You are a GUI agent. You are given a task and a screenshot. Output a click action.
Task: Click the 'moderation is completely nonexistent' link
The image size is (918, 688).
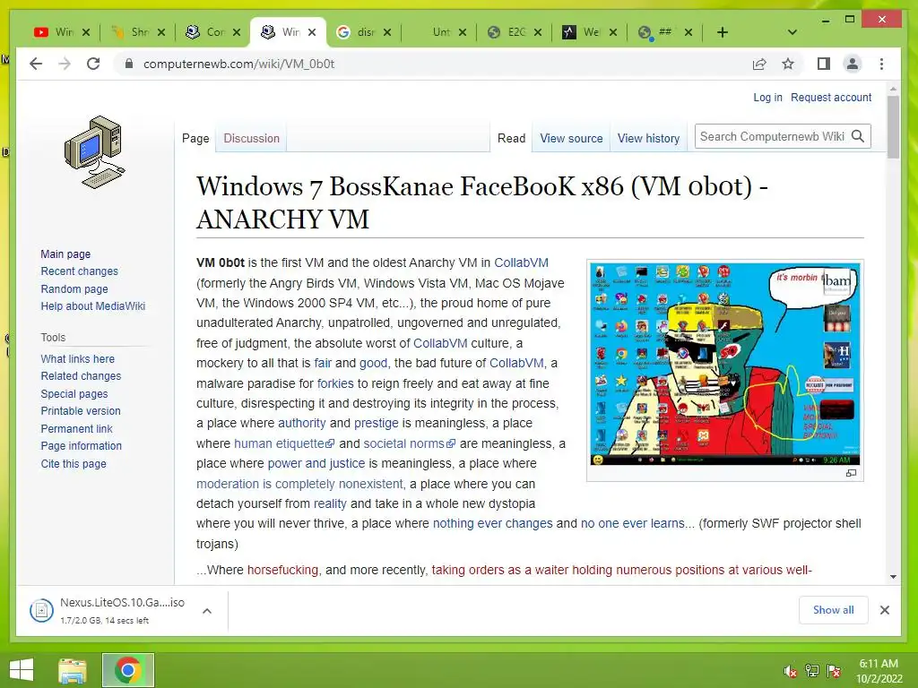(299, 484)
